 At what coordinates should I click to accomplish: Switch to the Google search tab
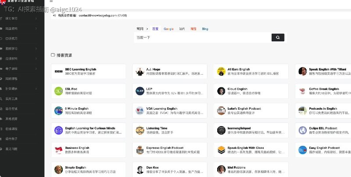click(168, 29)
